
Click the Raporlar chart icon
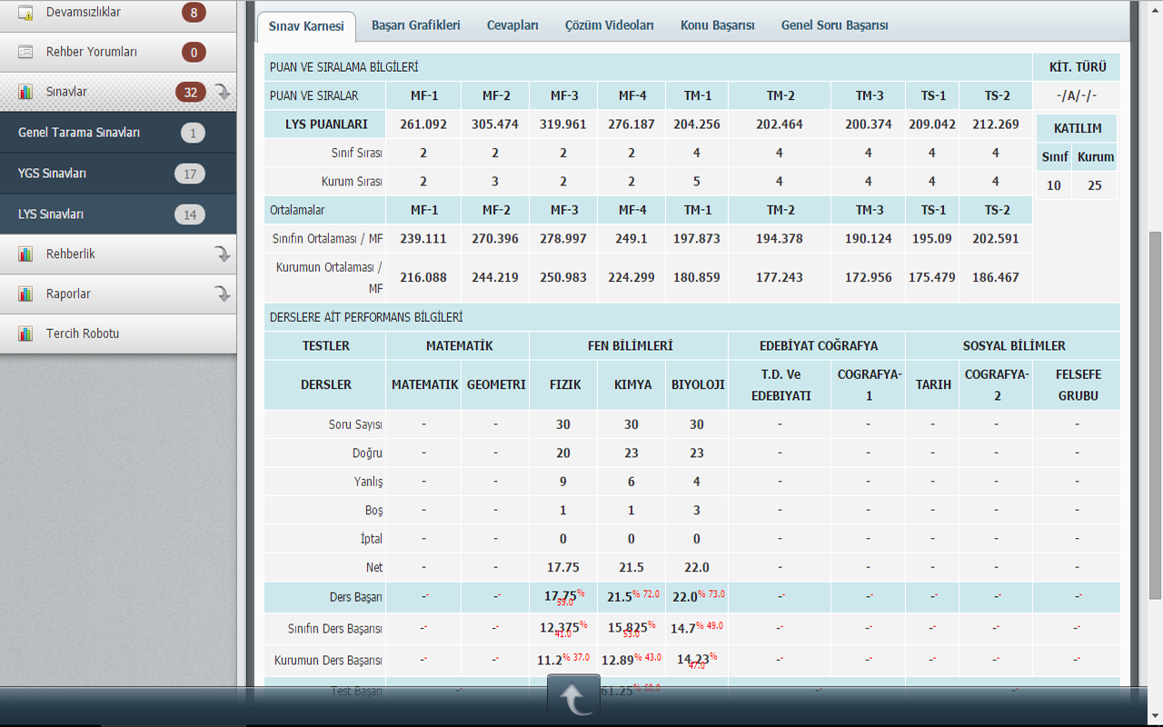click(25, 294)
